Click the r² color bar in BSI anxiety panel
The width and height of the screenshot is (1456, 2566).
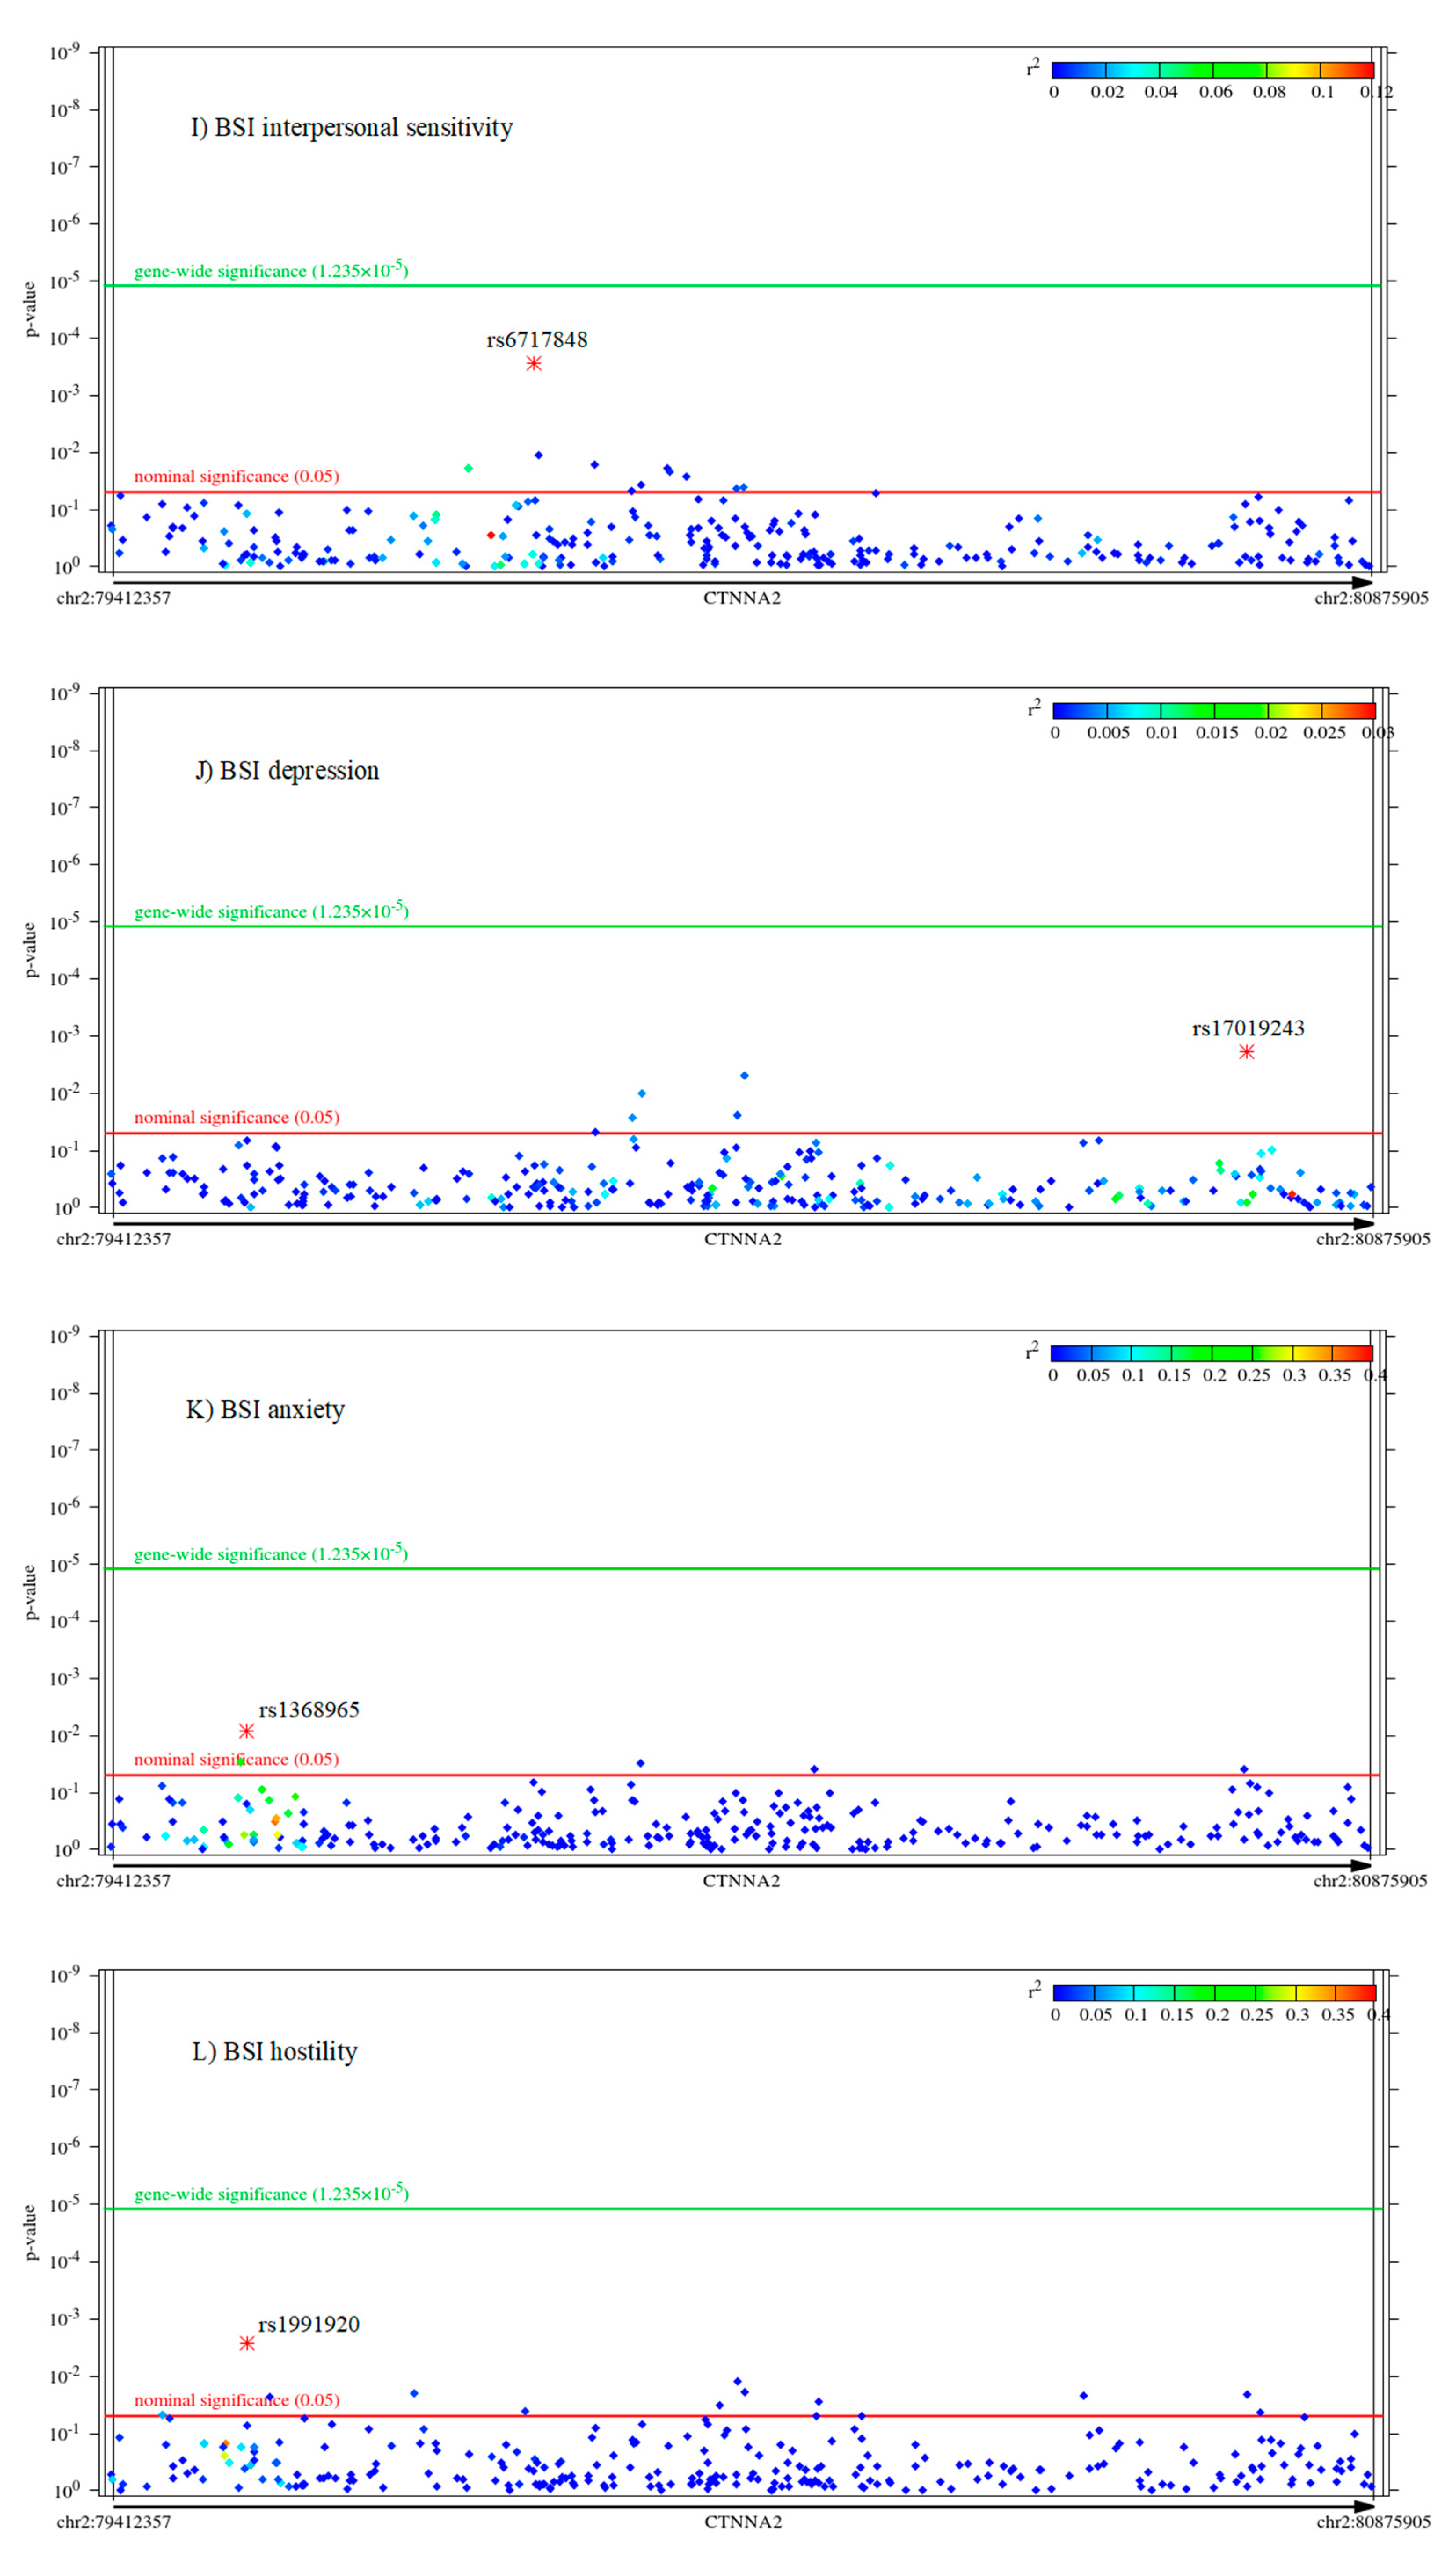tap(1212, 1353)
